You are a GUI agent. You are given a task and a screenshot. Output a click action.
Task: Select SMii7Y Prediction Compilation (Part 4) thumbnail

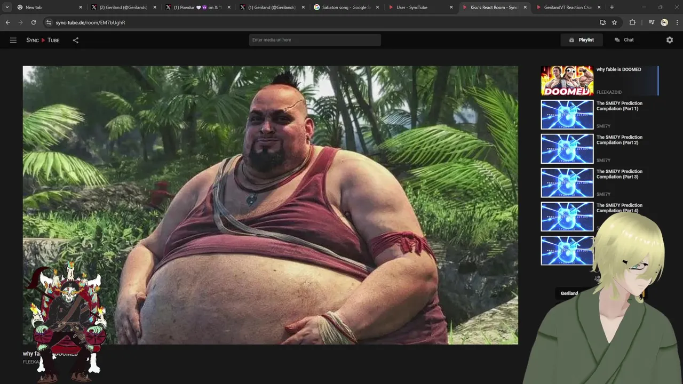(567, 217)
